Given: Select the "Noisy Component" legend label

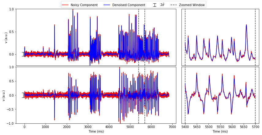Looking at the screenshot, I should click(x=84, y=5).
